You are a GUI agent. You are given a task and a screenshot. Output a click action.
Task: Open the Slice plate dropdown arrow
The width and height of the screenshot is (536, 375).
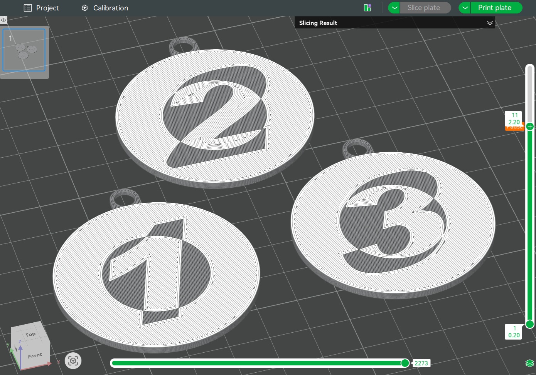click(x=394, y=8)
